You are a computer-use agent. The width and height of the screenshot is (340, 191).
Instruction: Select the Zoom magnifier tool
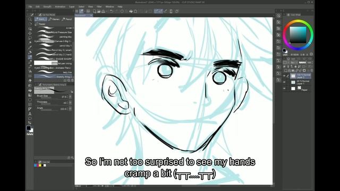(30, 19)
